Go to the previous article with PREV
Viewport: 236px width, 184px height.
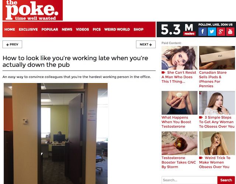click(12, 44)
